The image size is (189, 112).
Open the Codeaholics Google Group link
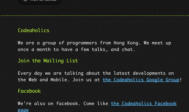pyautogui.click(x=141, y=80)
